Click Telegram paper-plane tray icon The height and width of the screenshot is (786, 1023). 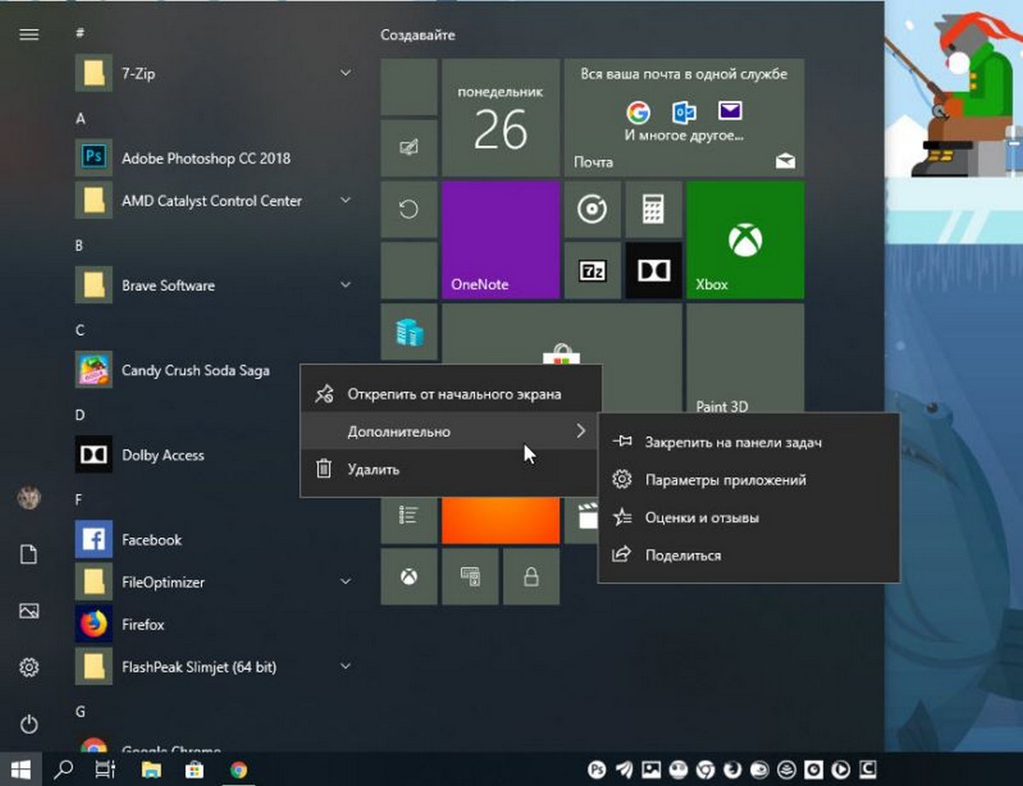pos(626,769)
